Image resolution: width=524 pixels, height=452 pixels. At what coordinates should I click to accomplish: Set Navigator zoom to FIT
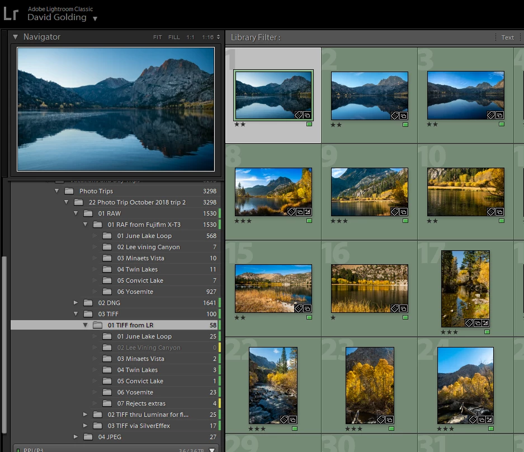pyautogui.click(x=158, y=37)
